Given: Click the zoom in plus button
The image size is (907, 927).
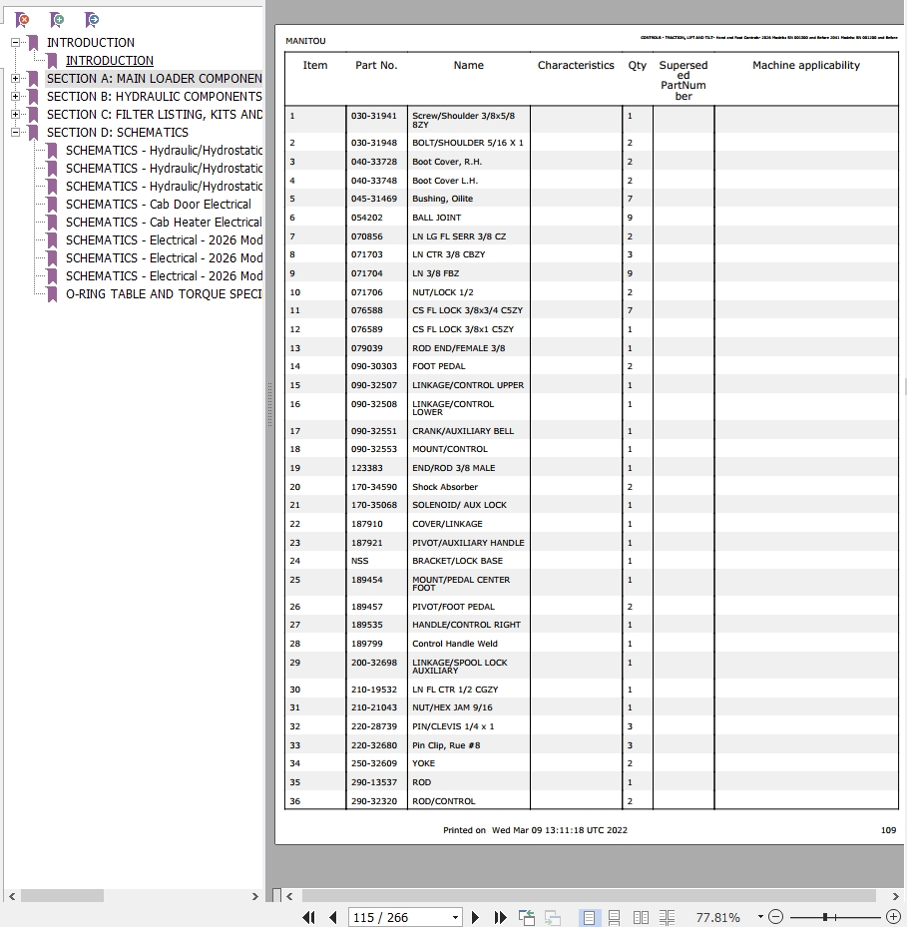Looking at the screenshot, I should [893, 917].
